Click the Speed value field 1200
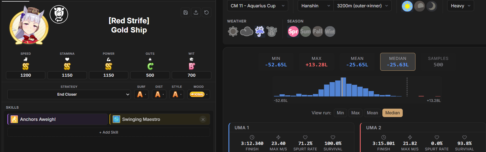 [26, 75]
